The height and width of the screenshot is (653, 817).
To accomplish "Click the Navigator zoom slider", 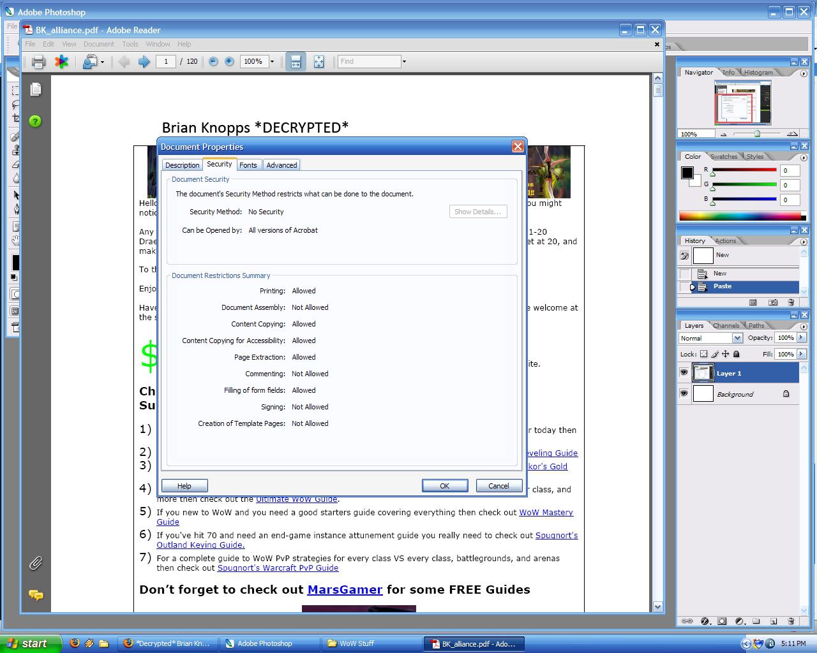I will (757, 134).
